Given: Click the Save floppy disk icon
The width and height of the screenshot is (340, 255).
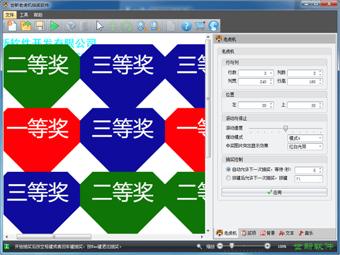Looking at the screenshot, I should (x=40, y=25).
